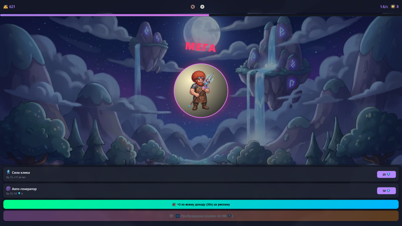Click the purple gear icon for Авто-генератор
The image size is (402, 226).
8,189
